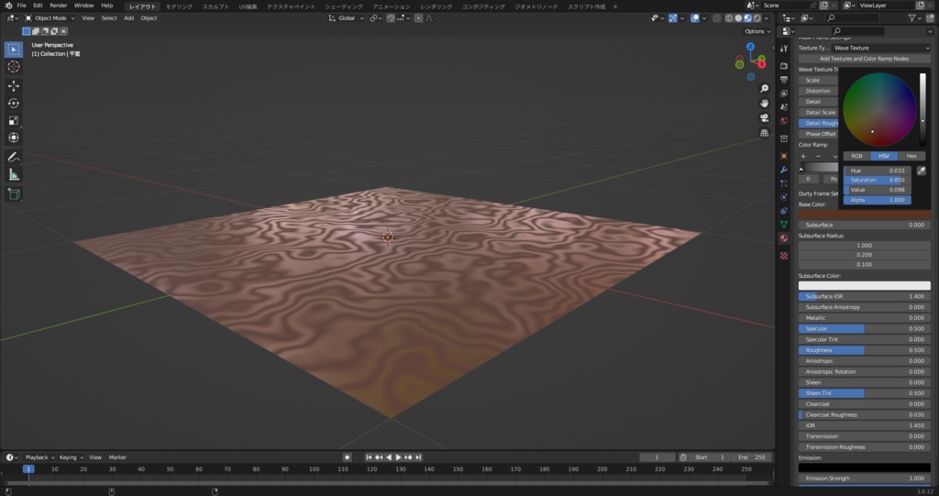Open the Scene properties tab
The height and width of the screenshot is (496, 939).
tap(784, 106)
